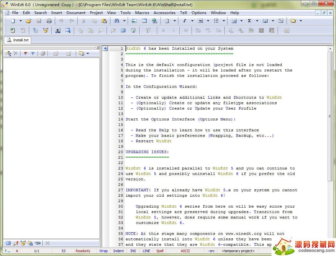The image size is (336, 256).
Task: Close the left side panel
Action: pos(98,47)
